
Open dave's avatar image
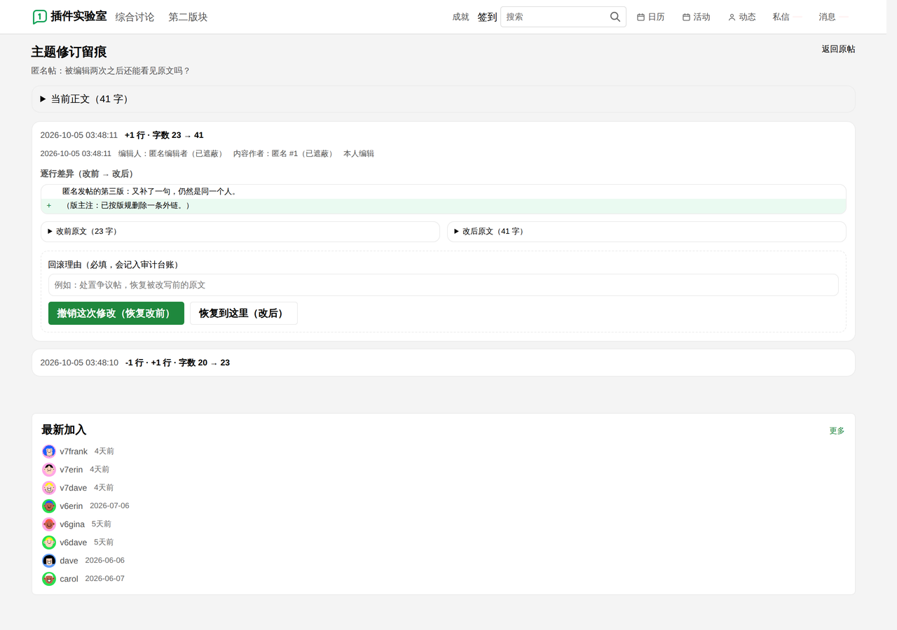pos(49,561)
